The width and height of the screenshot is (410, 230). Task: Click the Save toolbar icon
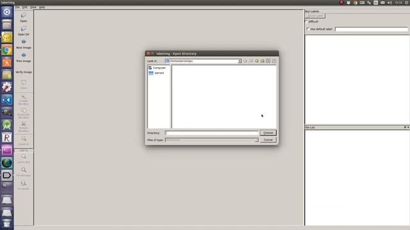24,84
